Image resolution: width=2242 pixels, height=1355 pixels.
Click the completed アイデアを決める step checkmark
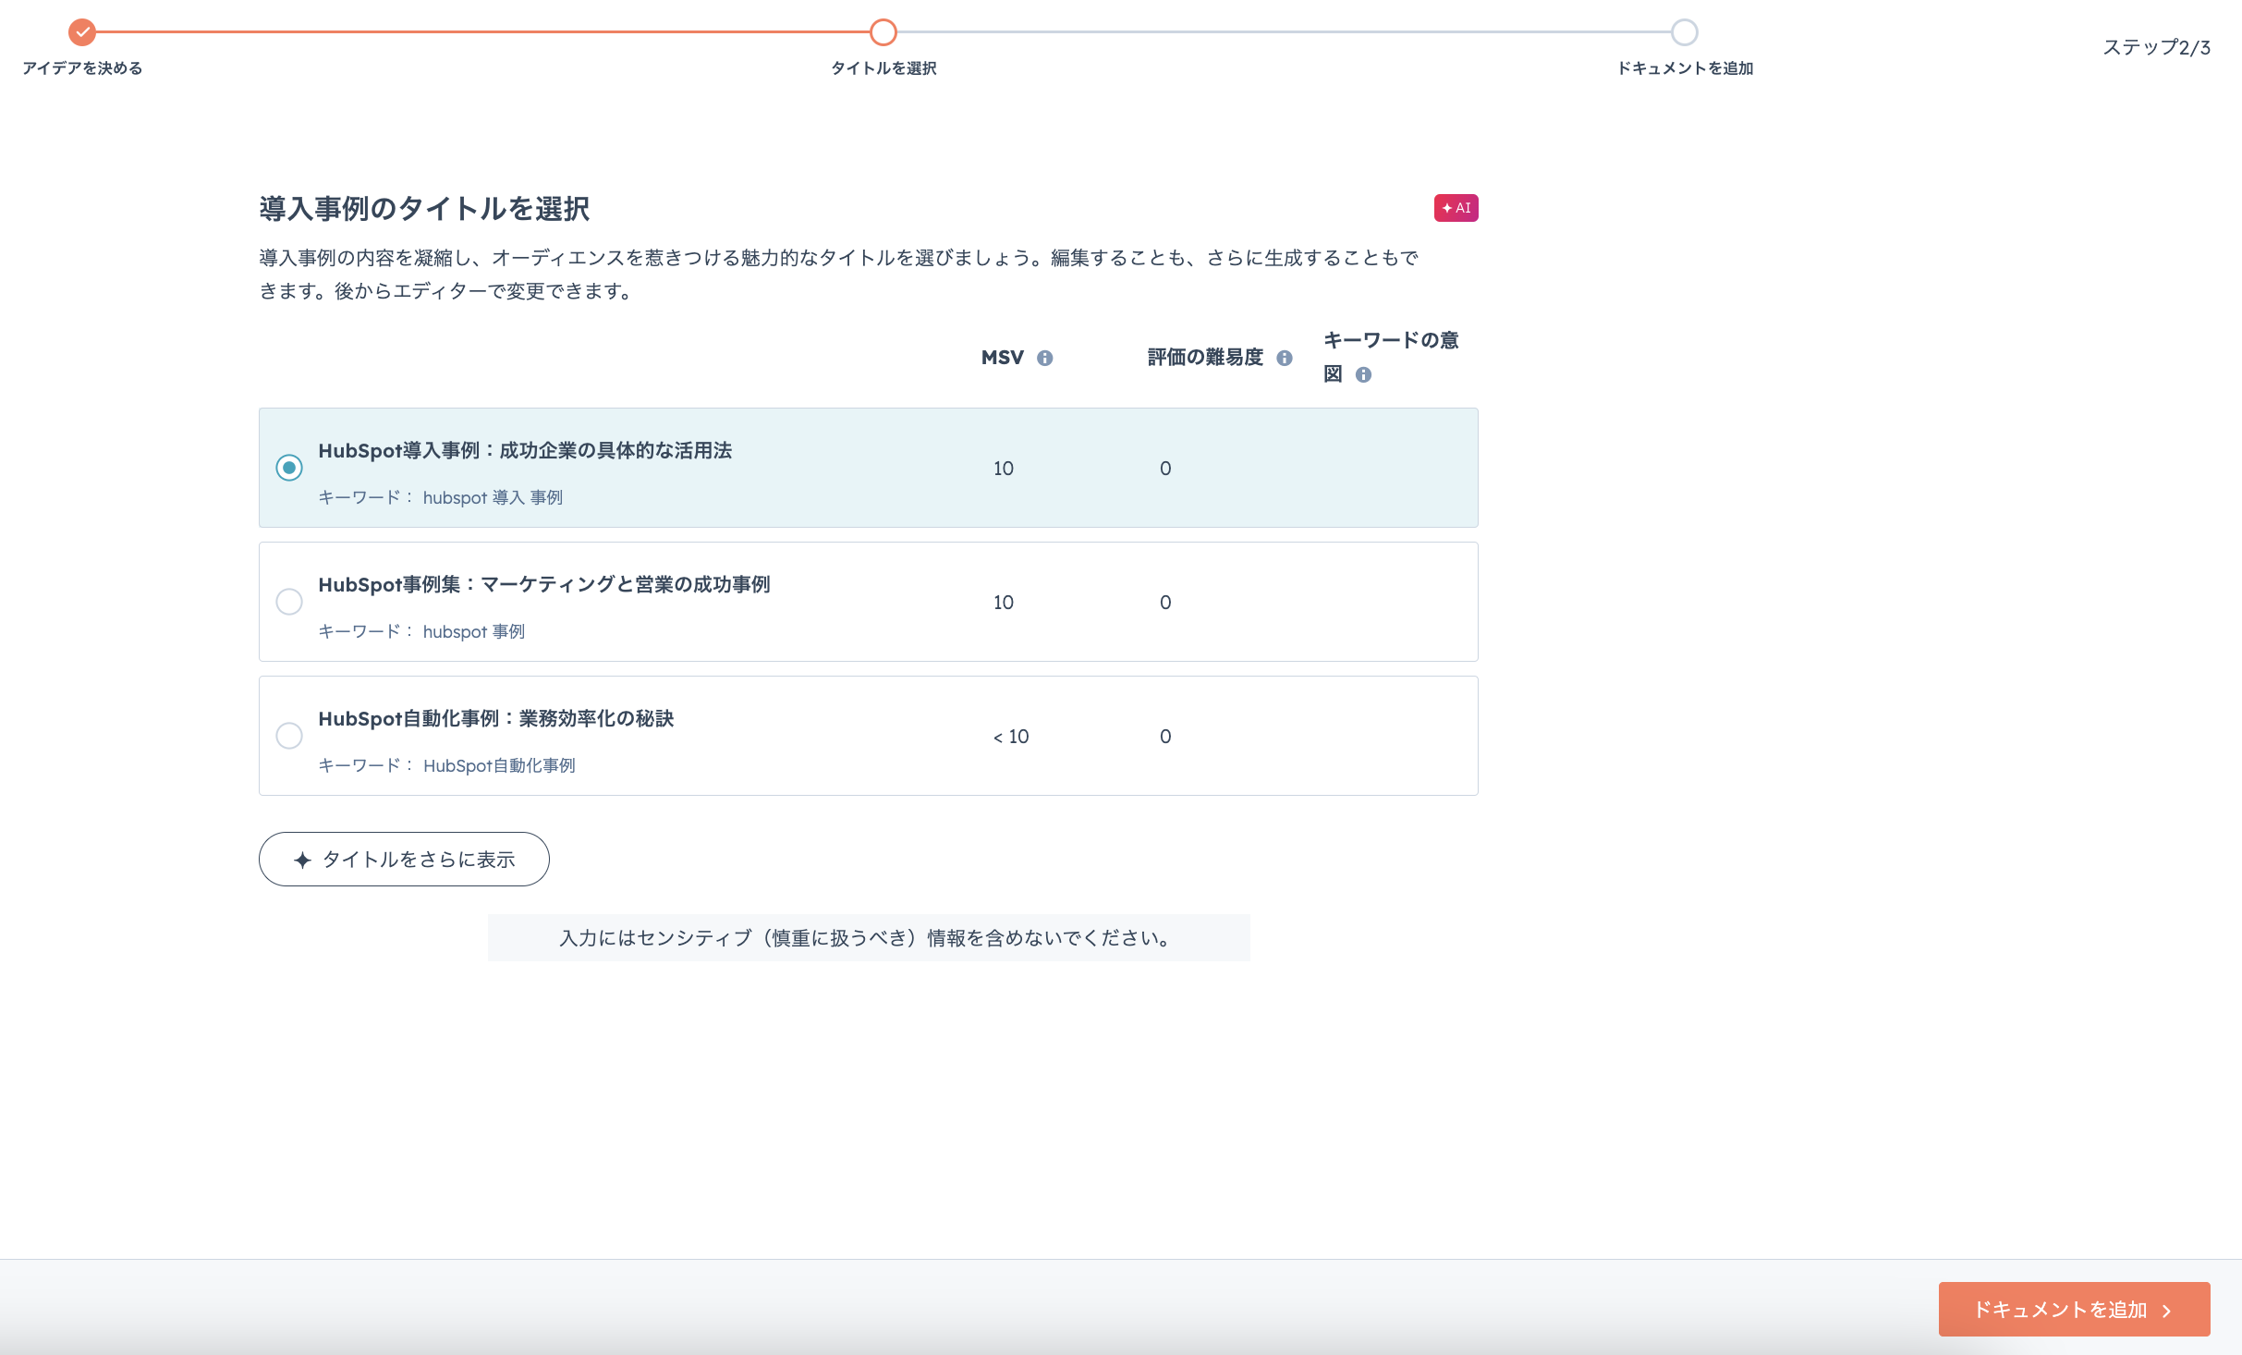82,32
